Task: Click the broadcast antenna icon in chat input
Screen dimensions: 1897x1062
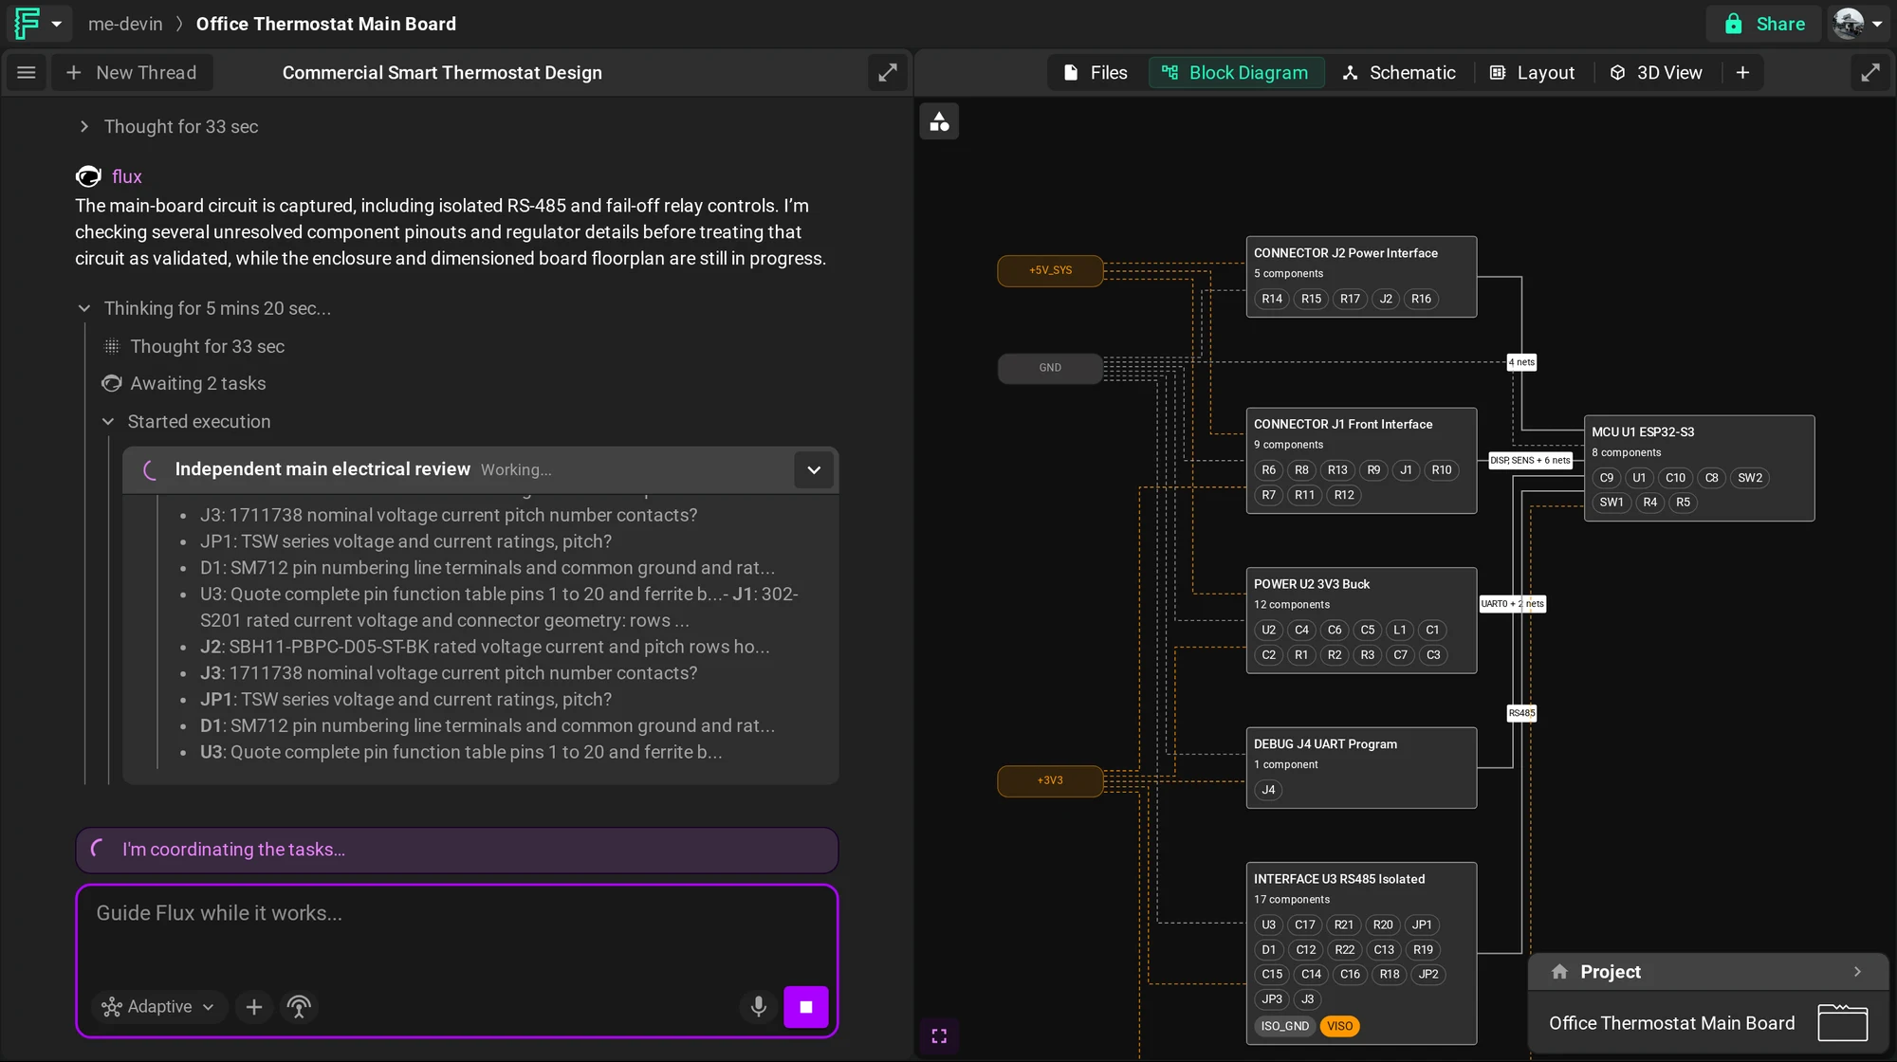Action: tap(299, 1007)
